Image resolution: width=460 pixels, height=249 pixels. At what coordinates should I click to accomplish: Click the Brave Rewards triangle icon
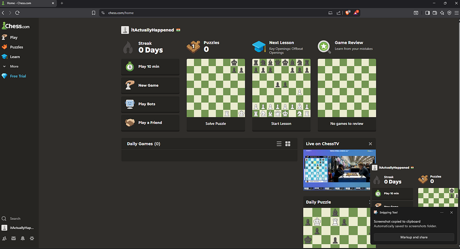[356, 13]
